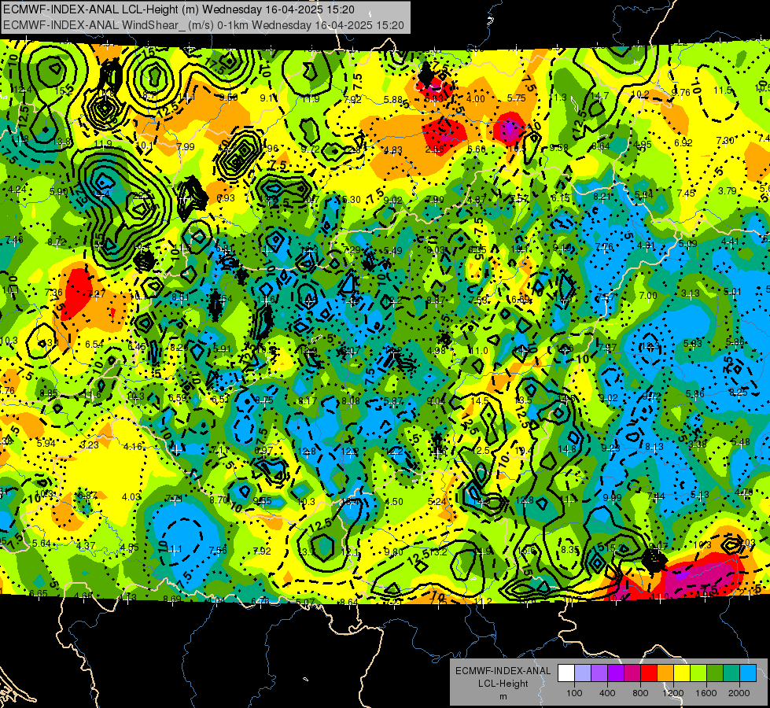Click the 9.80 wind shear value
This screenshot has height=708, width=770.
(x=394, y=552)
